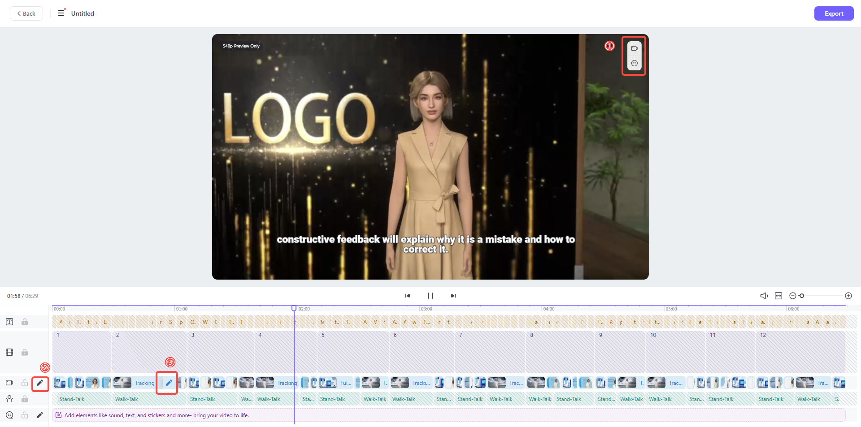Image resolution: width=861 pixels, height=427 pixels.
Task: Select the camera track icon
Action: pyautogui.click(x=9, y=383)
